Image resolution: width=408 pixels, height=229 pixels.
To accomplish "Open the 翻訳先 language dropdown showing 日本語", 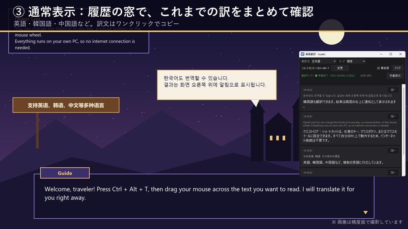I will tap(324, 61).
